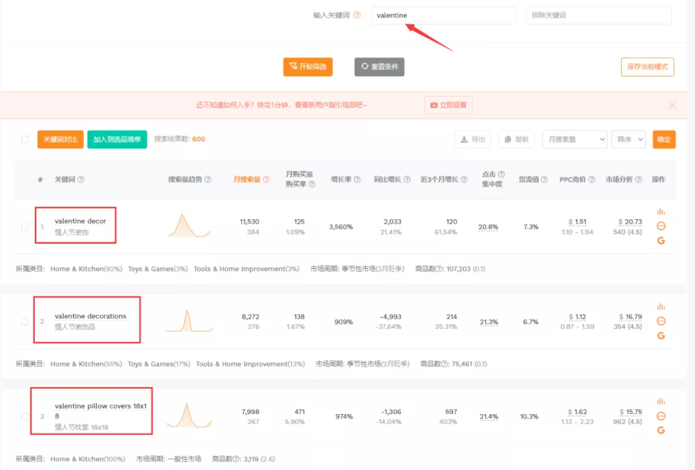The image size is (695, 470).
Task: Click the bar chart icon in valentine decor row
Action: click(661, 212)
